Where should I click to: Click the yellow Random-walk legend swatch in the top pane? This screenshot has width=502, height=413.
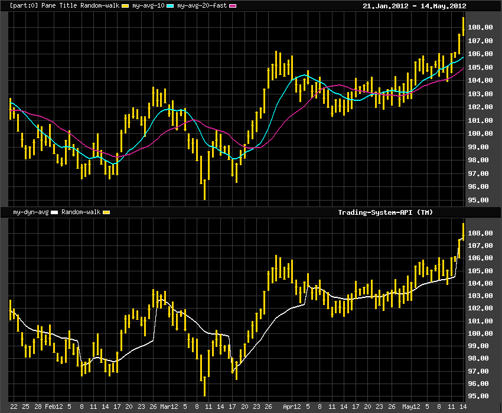[125, 6]
